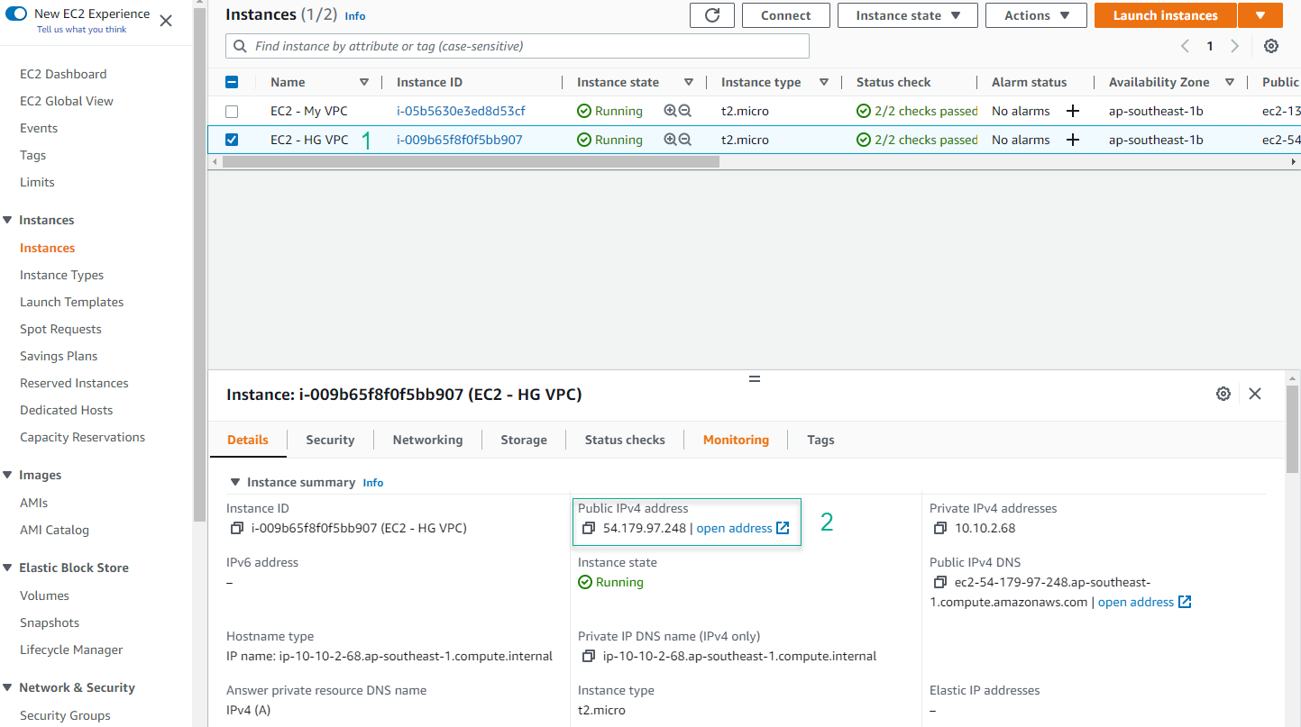The image size is (1301, 727).
Task: Sort by Instance state column arrow
Action: pyautogui.click(x=689, y=82)
